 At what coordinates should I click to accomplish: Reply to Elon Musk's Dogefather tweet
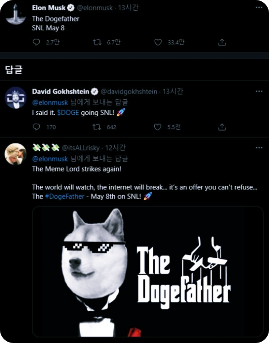[x=36, y=42]
